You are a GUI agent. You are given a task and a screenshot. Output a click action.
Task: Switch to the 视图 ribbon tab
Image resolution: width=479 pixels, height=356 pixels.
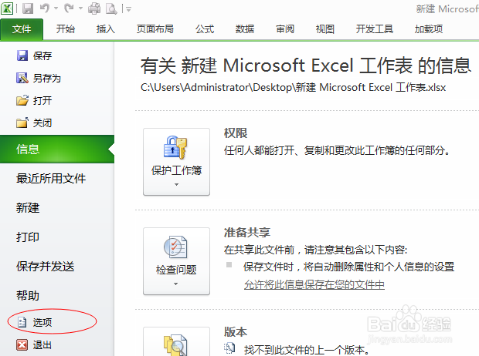pos(325,29)
